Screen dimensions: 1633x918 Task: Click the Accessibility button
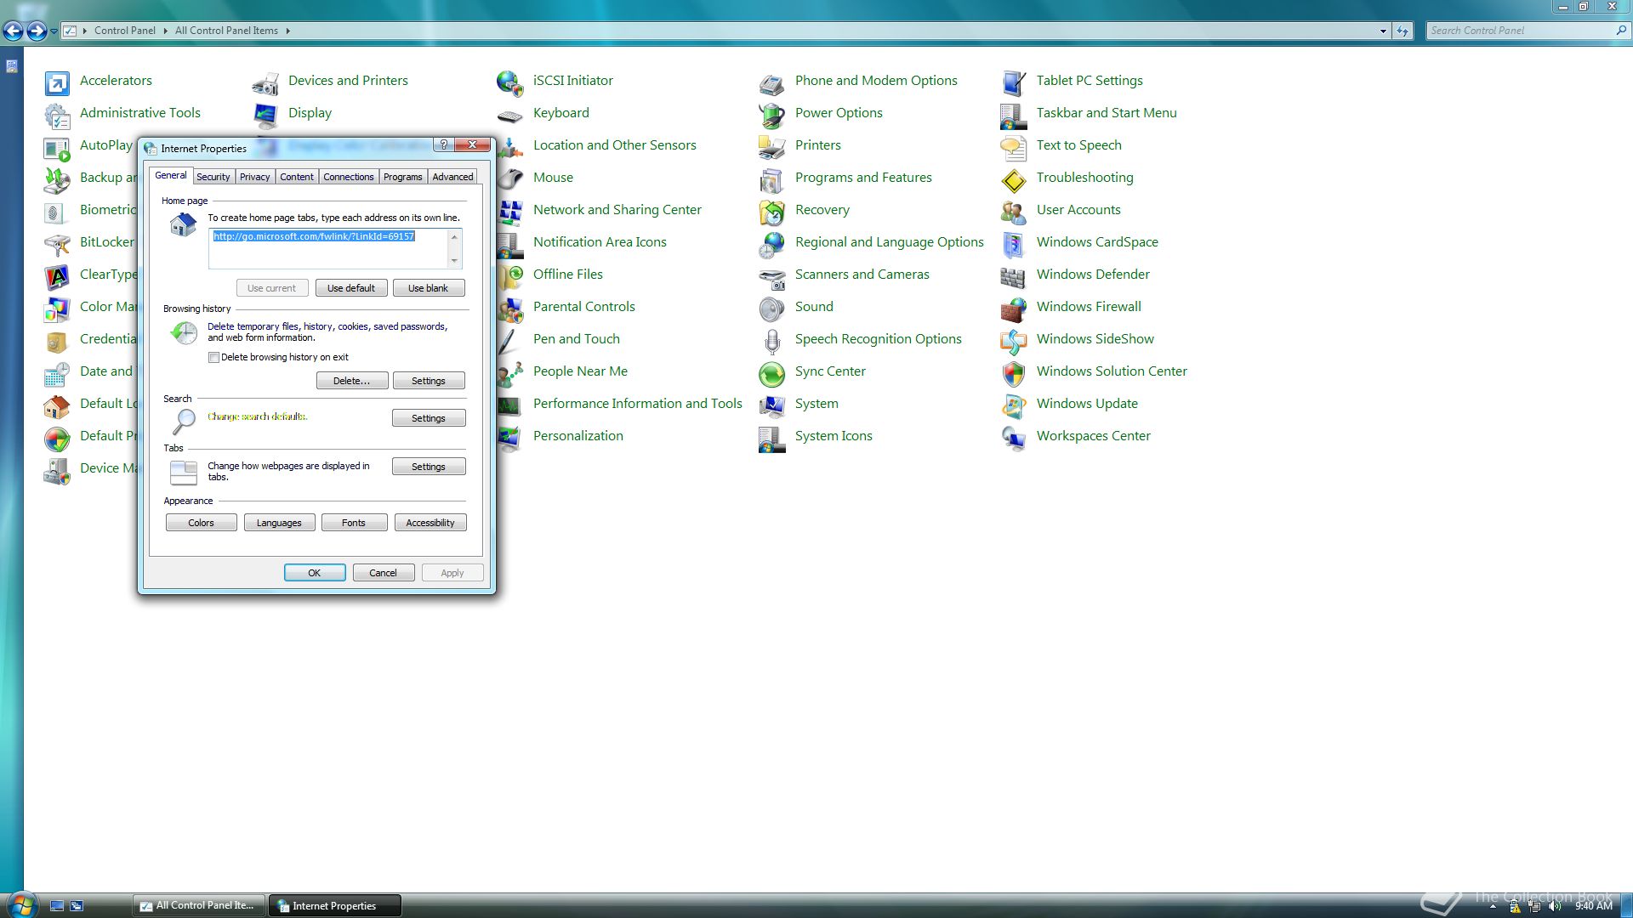(x=430, y=523)
